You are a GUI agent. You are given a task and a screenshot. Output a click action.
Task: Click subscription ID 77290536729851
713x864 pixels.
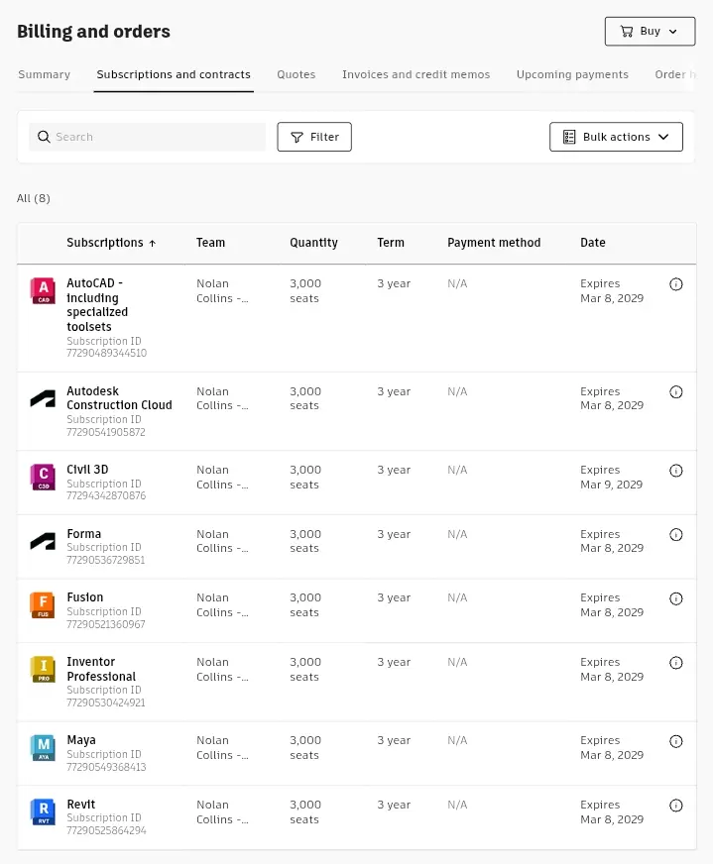(106, 561)
